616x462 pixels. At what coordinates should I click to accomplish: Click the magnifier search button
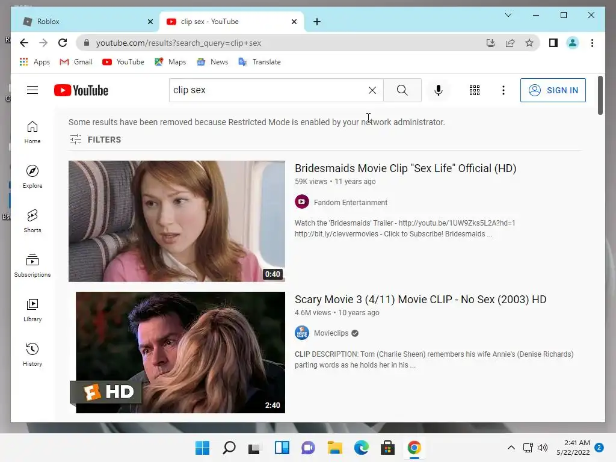402,90
